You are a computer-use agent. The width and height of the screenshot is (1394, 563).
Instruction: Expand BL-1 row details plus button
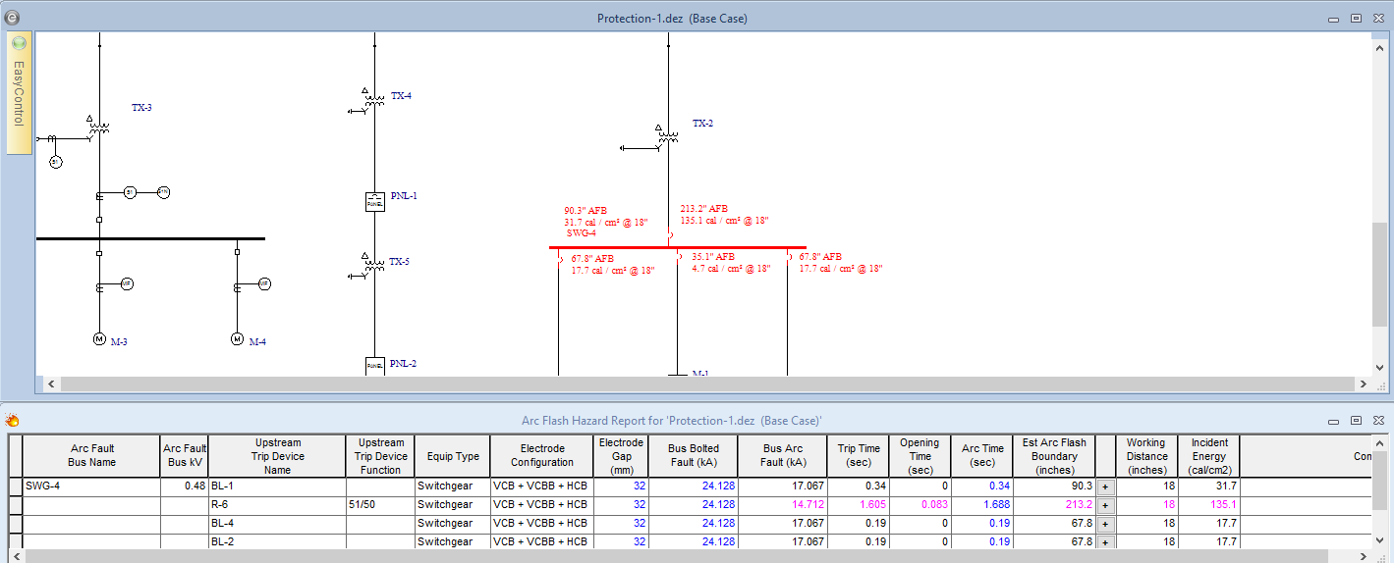coord(1104,486)
